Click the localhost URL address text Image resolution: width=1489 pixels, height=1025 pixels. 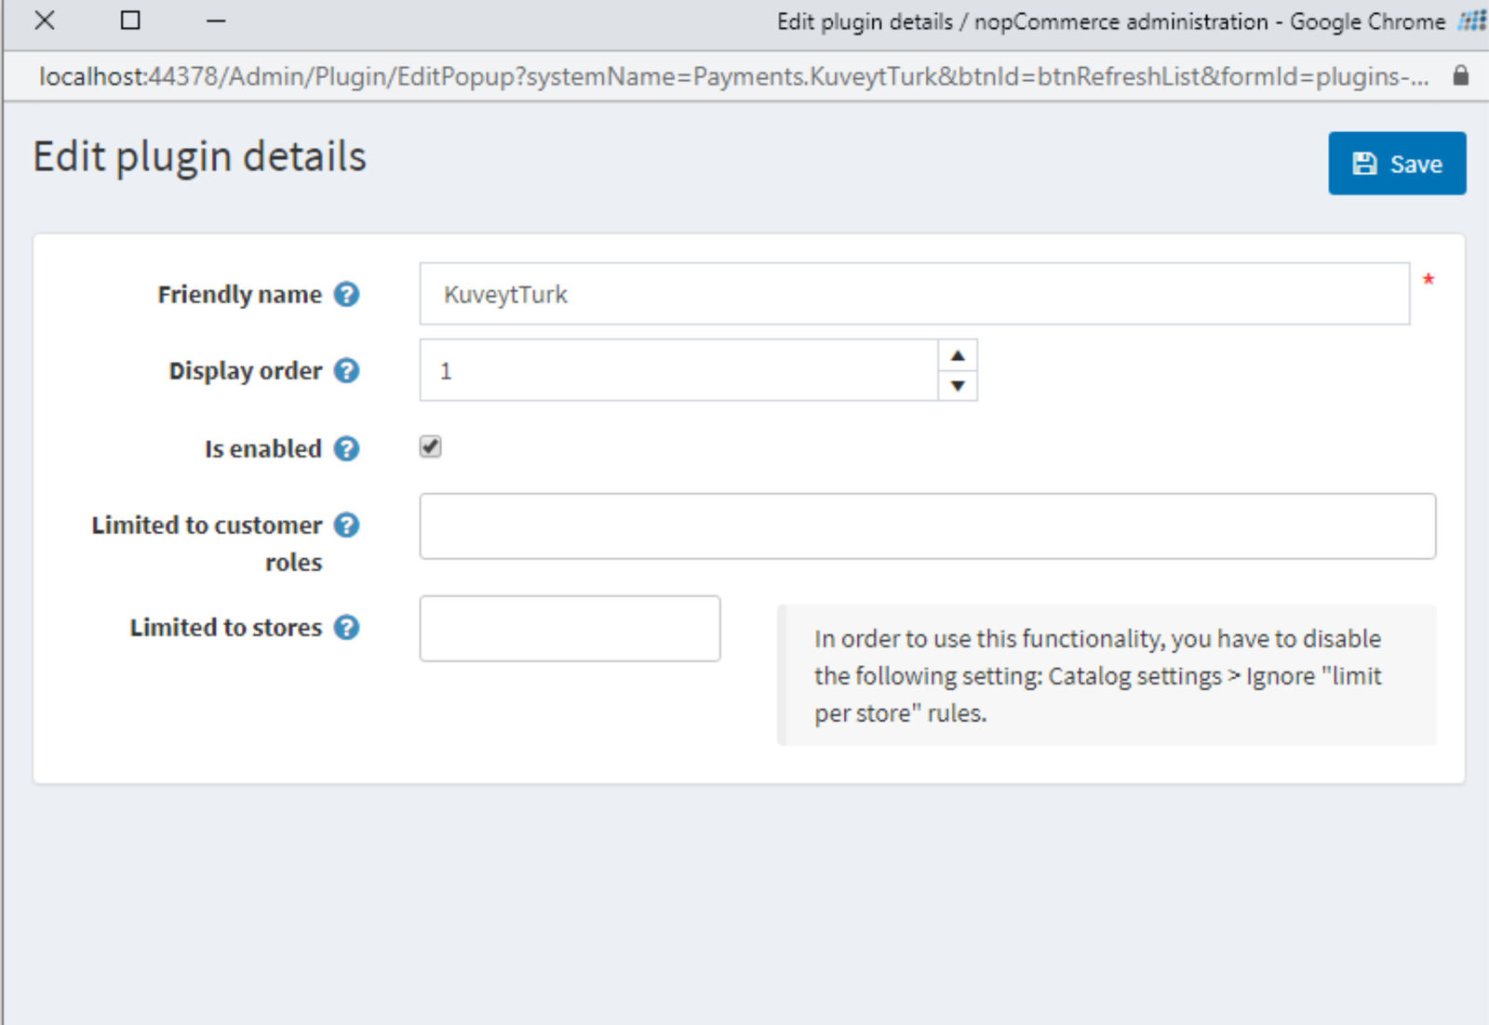(733, 76)
